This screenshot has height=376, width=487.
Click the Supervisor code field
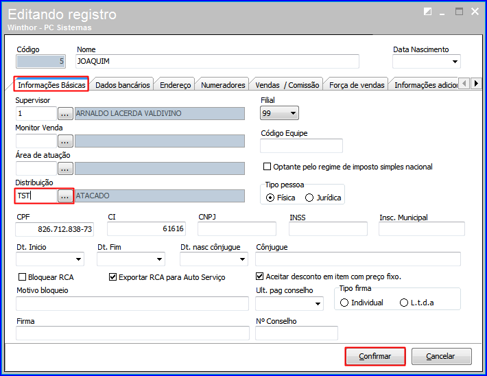36,113
